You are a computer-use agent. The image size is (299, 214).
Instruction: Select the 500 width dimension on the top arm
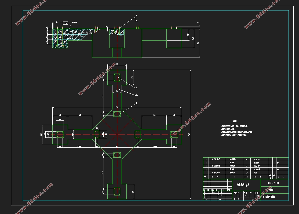[x=117, y=91]
